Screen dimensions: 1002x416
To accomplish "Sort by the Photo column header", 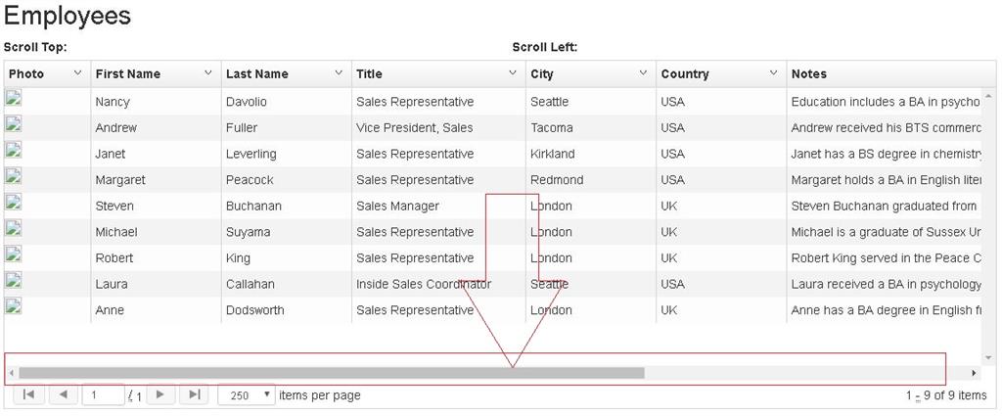I will click(x=26, y=74).
